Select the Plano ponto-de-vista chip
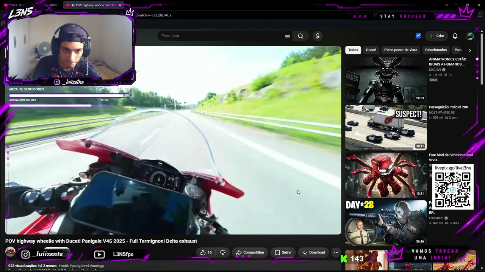Viewport: 485px width, 272px height. pos(401,50)
